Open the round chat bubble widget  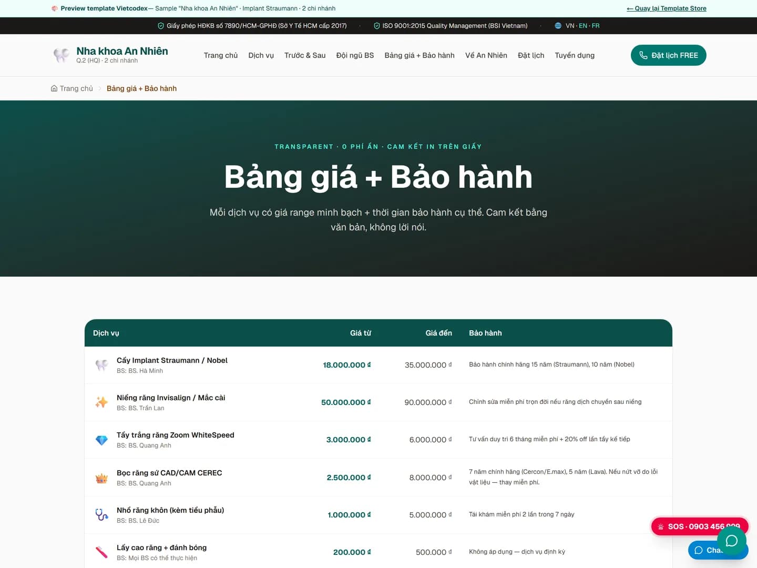pos(732,541)
